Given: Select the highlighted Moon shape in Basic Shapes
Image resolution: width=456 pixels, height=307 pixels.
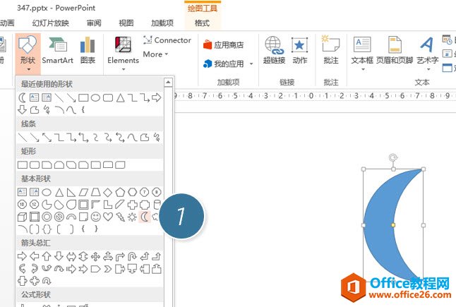Looking at the screenshot, I should coord(145,217).
